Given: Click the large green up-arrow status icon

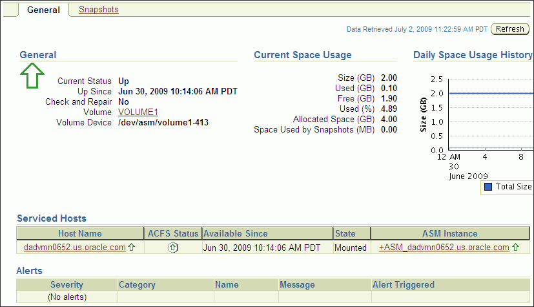Looking at the screenshot, I should click(x=32, y=76).
